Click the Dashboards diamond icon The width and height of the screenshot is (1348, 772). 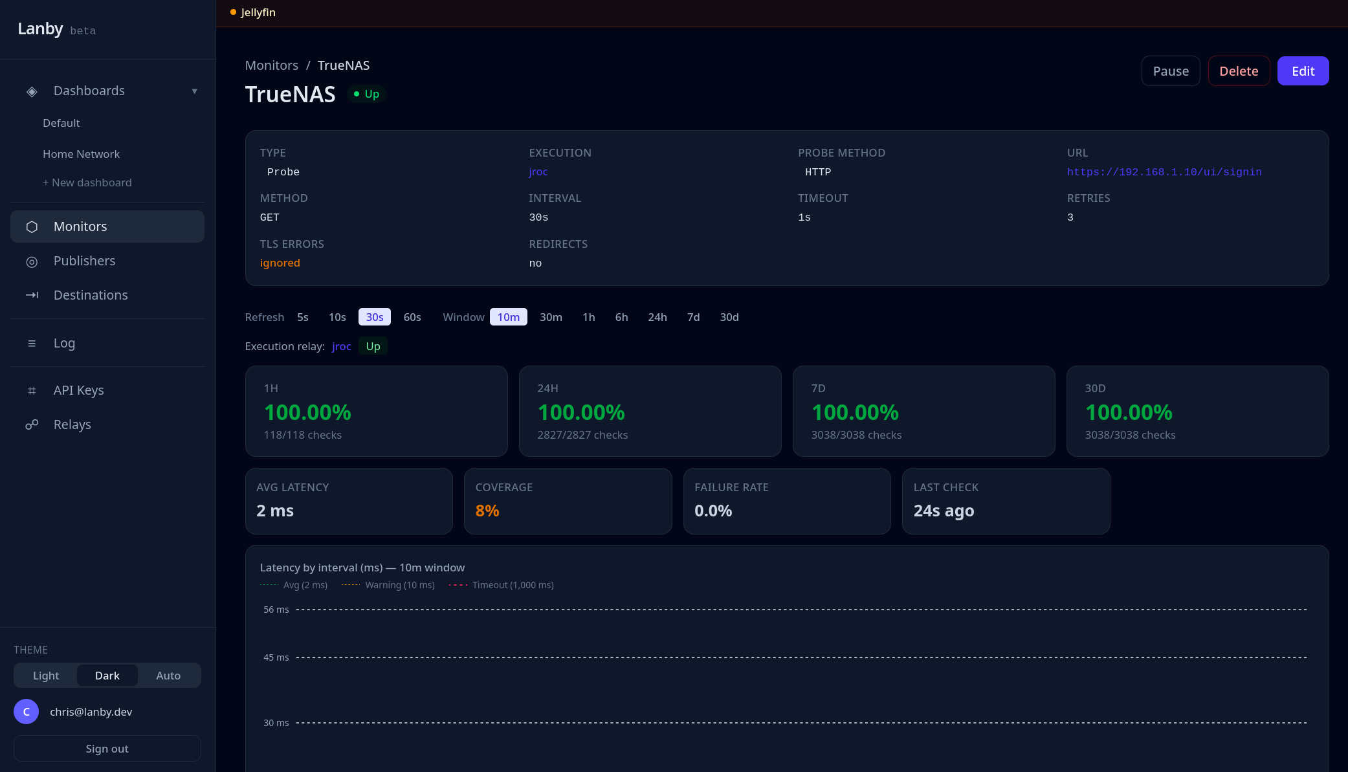click(x=32, y=91)
